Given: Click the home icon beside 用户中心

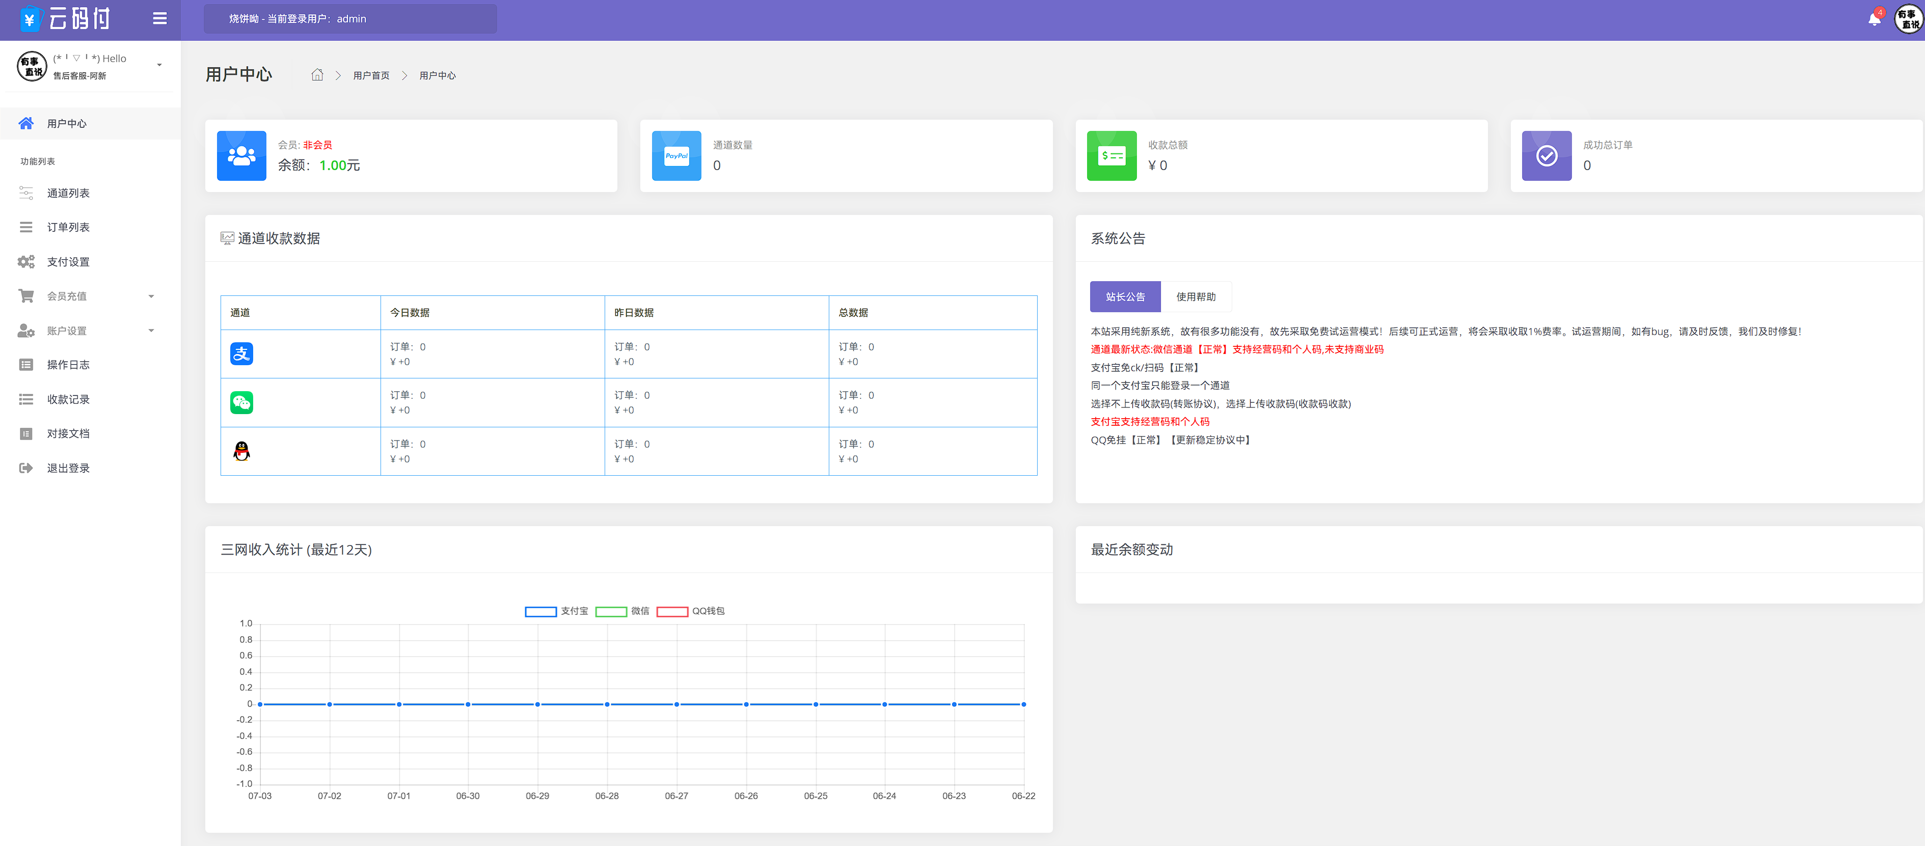Looking at the screenshot, I should 25,123.
